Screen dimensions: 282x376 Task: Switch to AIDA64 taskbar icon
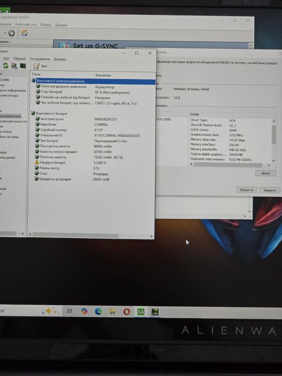[141, 312]
